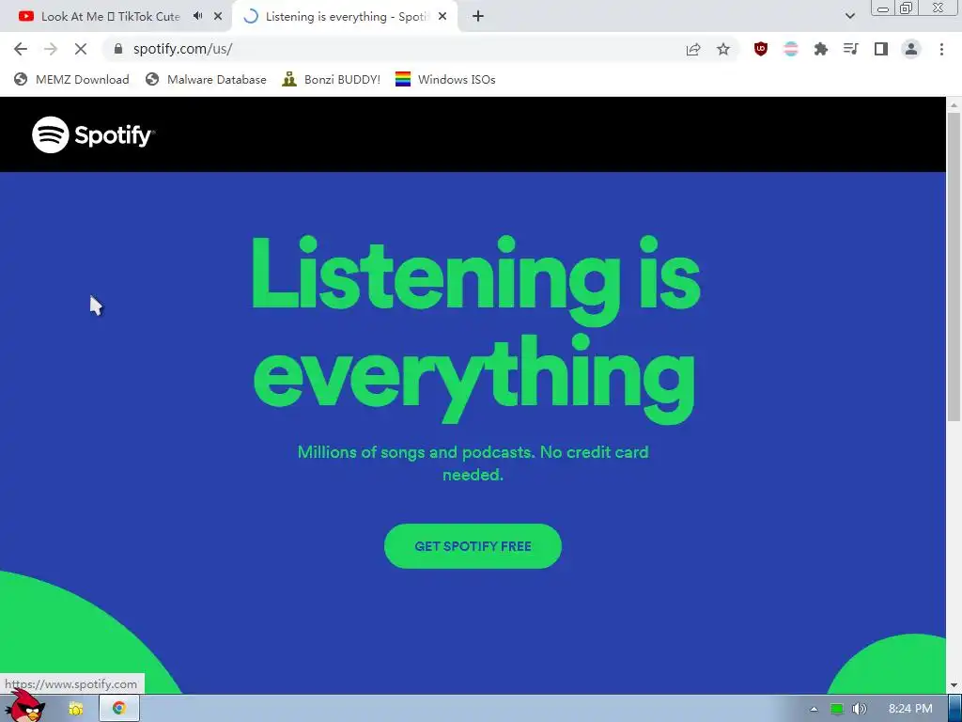Image resolution: width=962 pixels, height=722 pixels.
Task: Share this page using the share icon
Action: [x=693, y=49]
